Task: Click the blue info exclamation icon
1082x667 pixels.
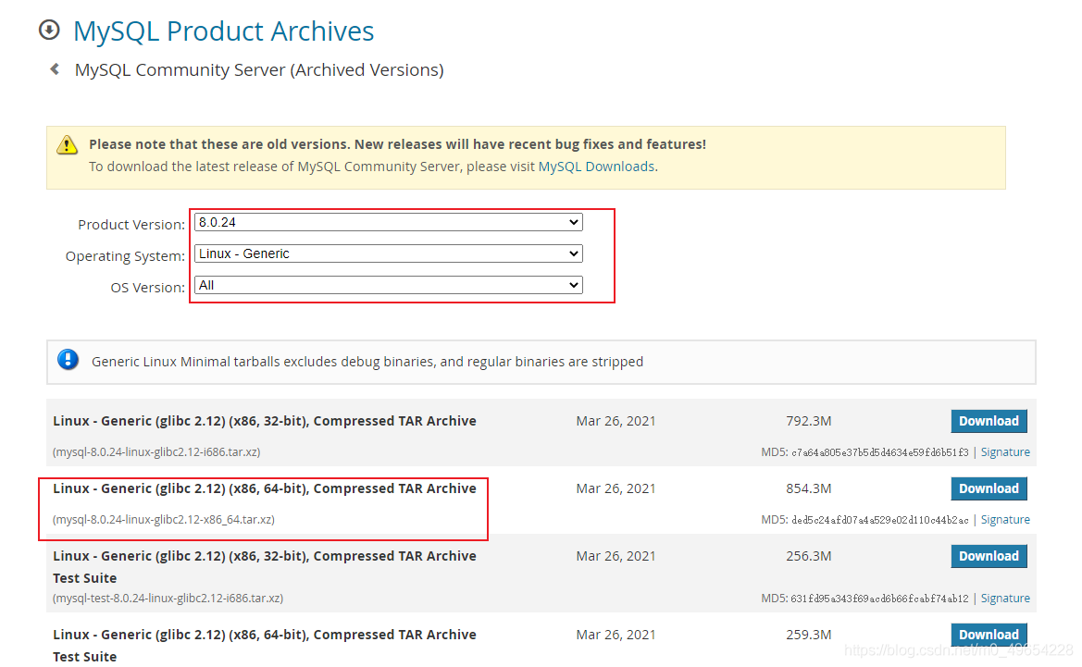Action: (68, 359)
